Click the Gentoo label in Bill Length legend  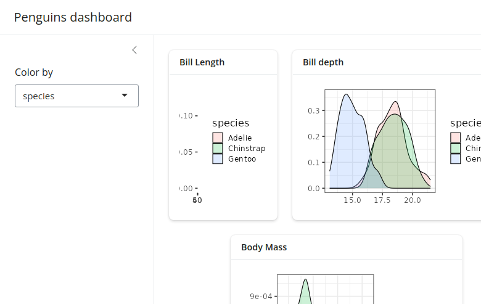click(242, 159)
